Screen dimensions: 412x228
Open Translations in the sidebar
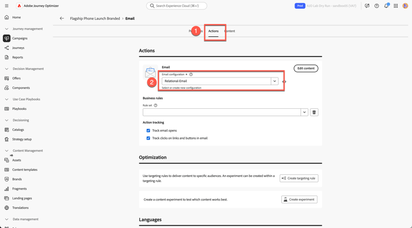(x=20, y=208)
